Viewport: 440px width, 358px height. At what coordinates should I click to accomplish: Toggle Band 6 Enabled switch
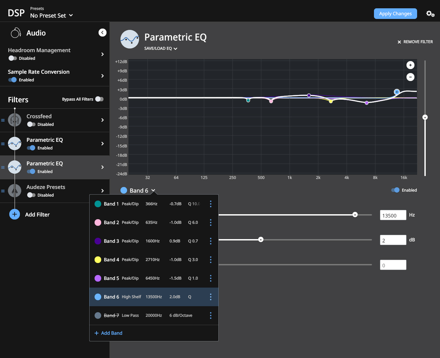396,190
